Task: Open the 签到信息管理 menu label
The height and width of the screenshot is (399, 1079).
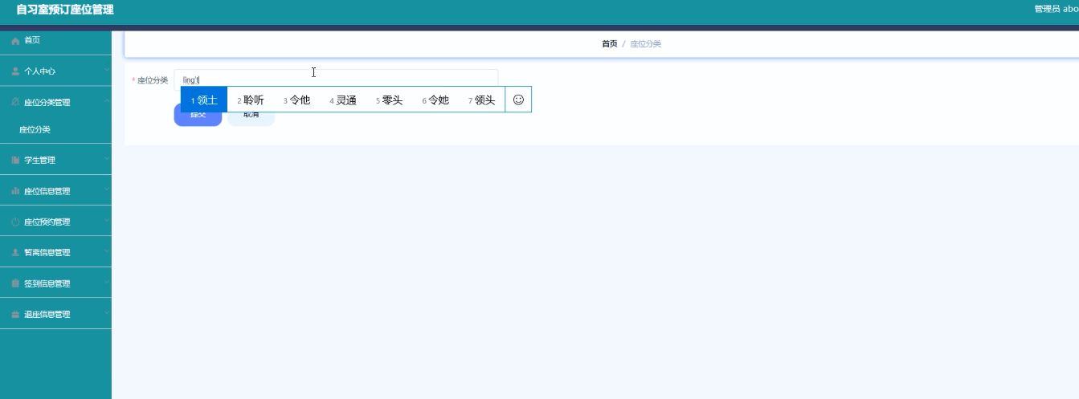Action: point(47,283)
